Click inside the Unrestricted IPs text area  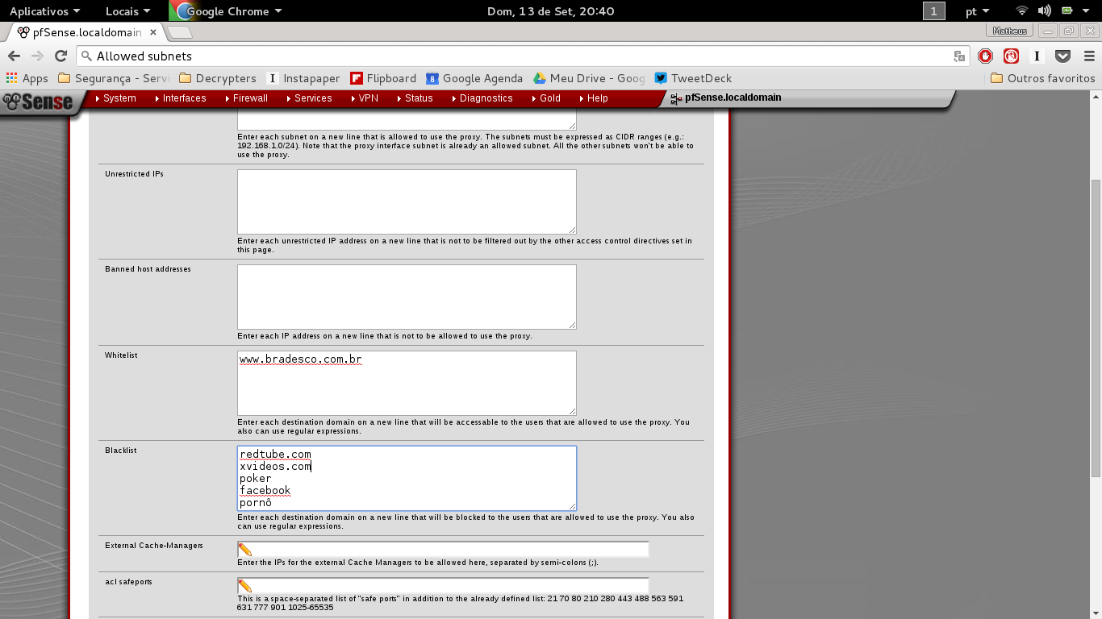(x=407, y=201)
